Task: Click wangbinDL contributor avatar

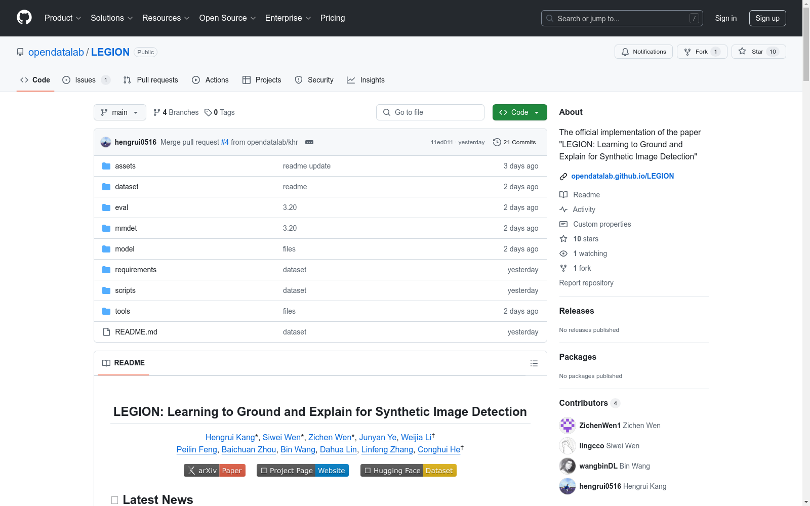Action: (x=568, y=466)
